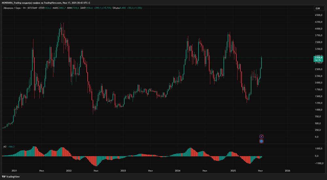The height and width of the screenshot is (180, 327).
Task: Click the Июл label between 2025 and 2026
Action: tap(260, 171)
